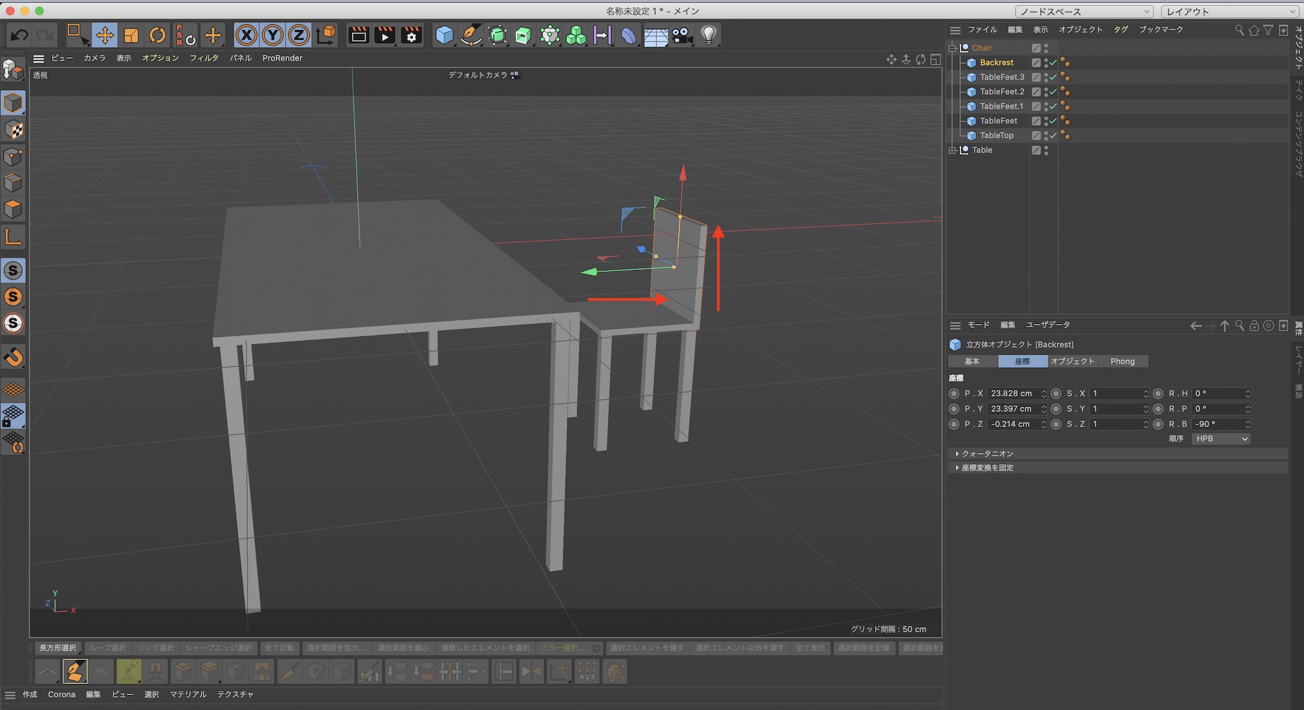Add a light object with bulb icon
1304x710 pixels.
[709, 35]
